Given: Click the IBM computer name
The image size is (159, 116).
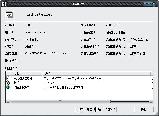Looking at the screenshot, I should [x=27, y=25].
